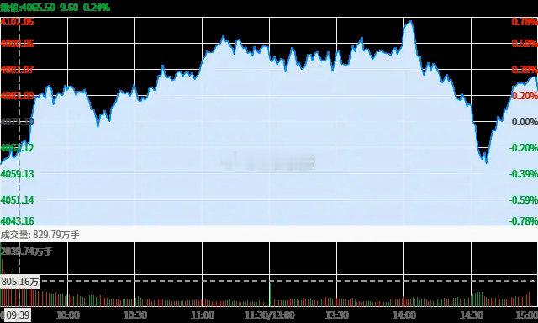Click the price line low after 14:30
The image size is (538, 323).
point(486,162)
